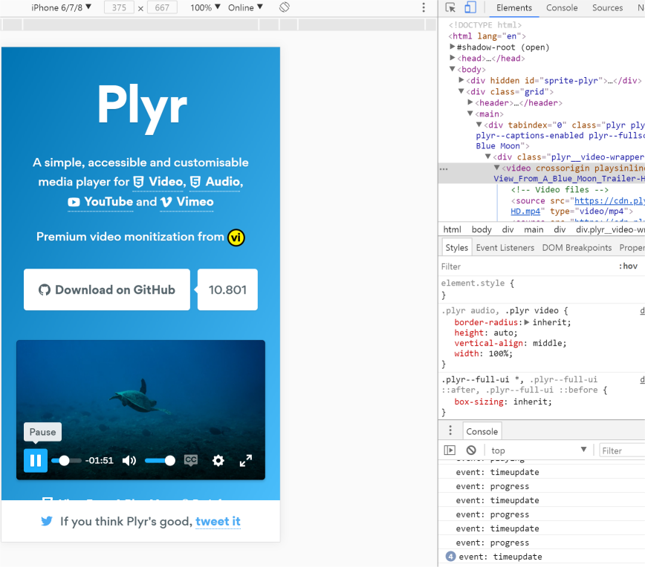Click the width: 100% style value

point(499,353)
